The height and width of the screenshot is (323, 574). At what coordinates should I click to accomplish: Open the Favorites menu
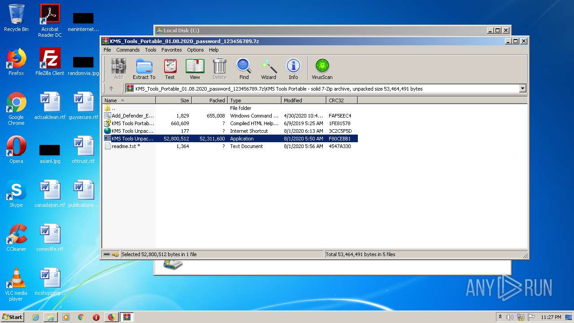(172, 50)
